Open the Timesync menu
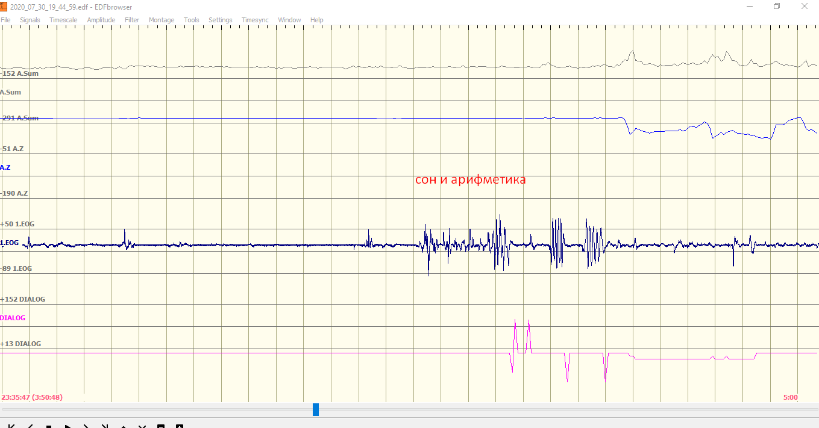The width and height of the screenshot is (819, 428). click(255, 20)
